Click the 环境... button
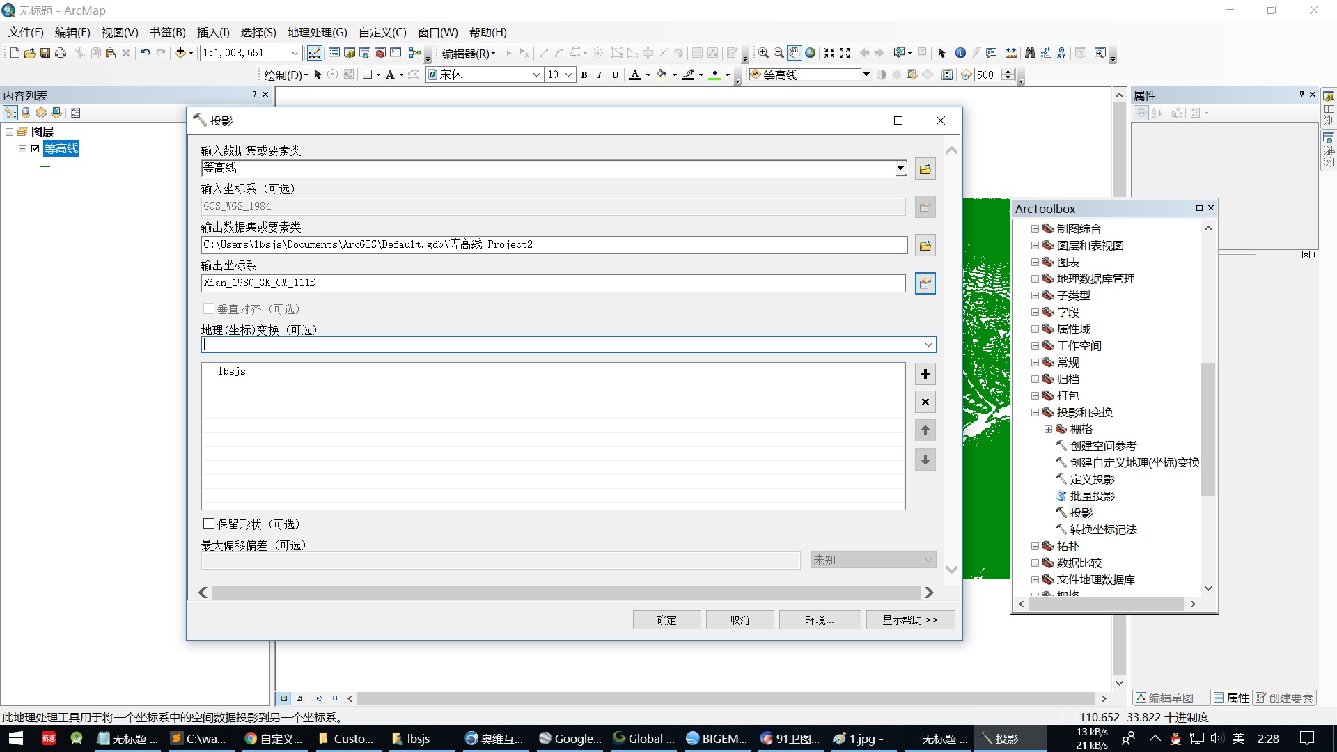The width and height of the screenshot is (1337, 752). [820, 620]
